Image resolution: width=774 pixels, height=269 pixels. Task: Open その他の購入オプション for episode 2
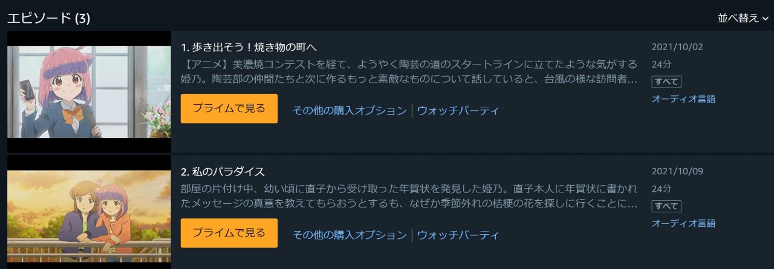click(x=350, y=235)
